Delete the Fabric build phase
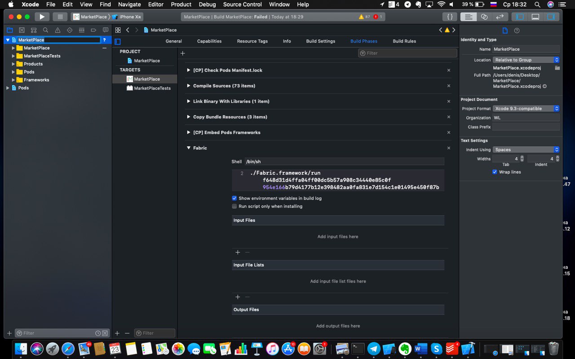The width and height of the screenshot is (575, 359). 449,148
